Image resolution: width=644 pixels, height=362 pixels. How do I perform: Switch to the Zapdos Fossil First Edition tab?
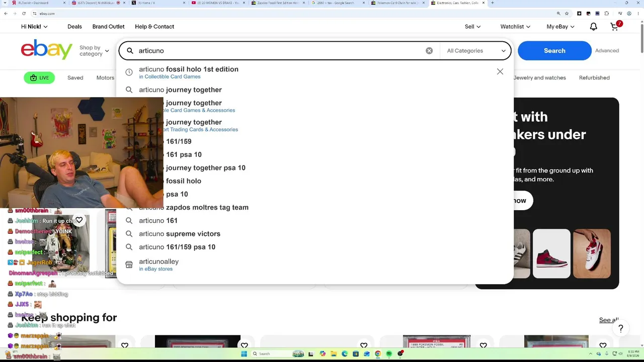(277, 3)
